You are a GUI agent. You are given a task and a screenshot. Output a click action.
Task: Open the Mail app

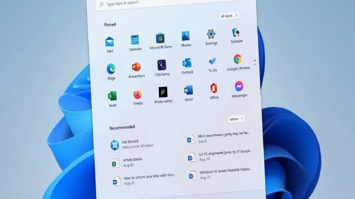(110, 44)
